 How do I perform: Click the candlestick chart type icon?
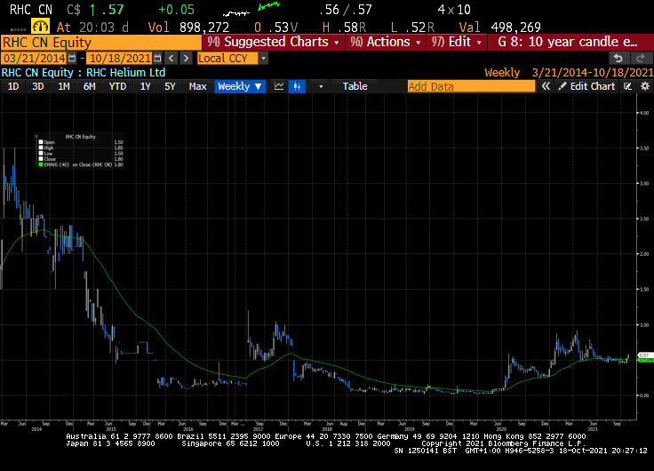[299, 86]
